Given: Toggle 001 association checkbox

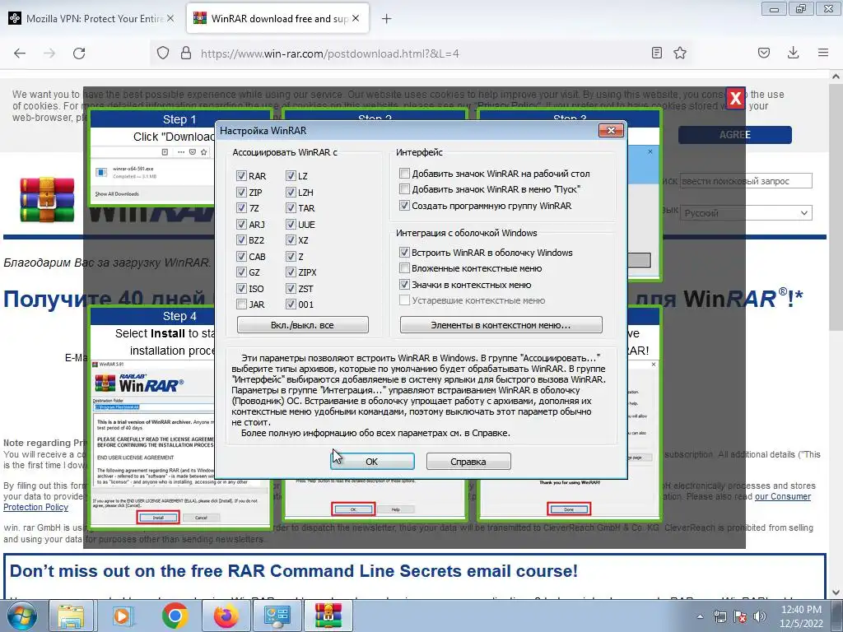Looking at the screenshot, I should pos(291,304).
